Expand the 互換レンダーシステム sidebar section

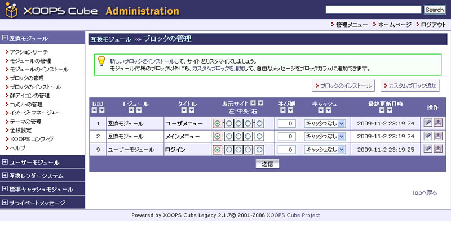click(5, 175)
